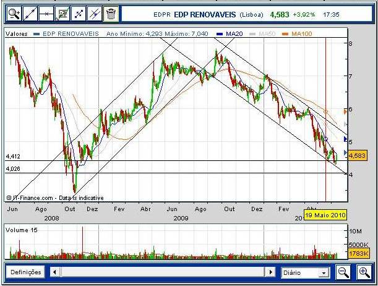
Task: Click the trash bin delete icon
Action: (111, 14)
